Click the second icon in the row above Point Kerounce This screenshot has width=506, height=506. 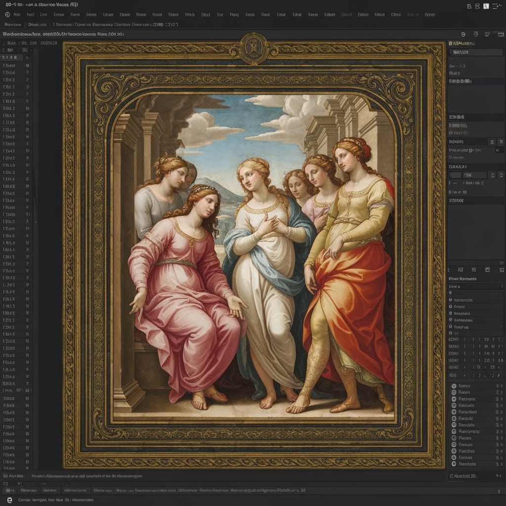click(461, 270)
